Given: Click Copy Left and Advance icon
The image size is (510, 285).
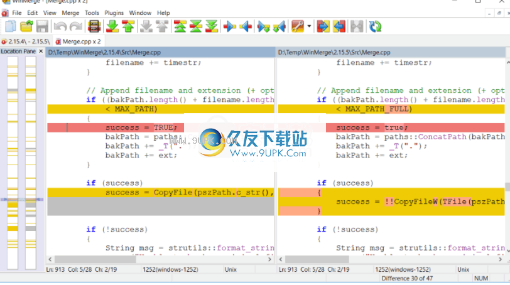Looking at the screenshot, I should [x=279, y=26].
